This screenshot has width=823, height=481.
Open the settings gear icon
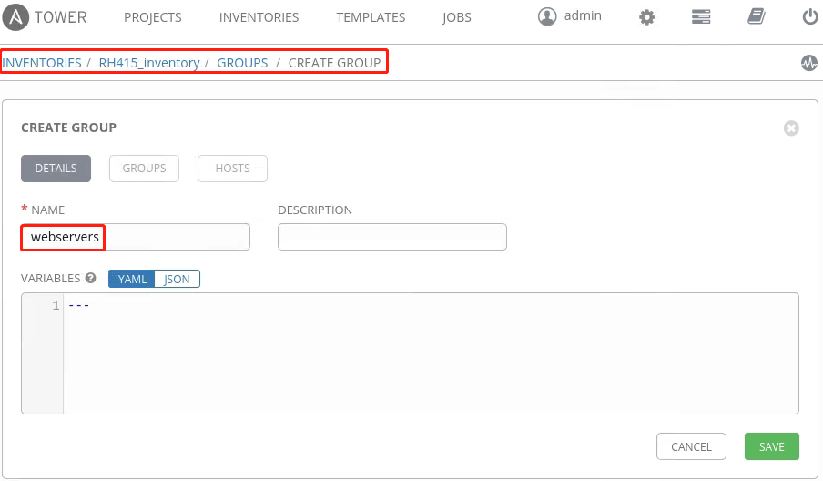point(647,17)
